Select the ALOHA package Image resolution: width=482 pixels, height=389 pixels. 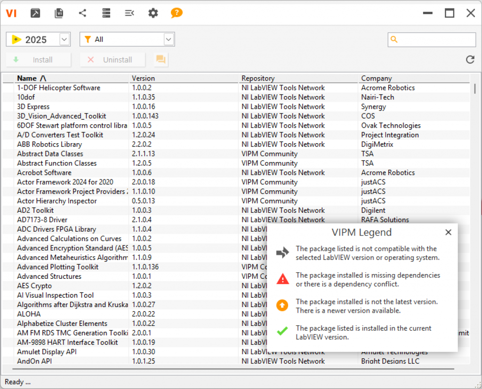135,314
